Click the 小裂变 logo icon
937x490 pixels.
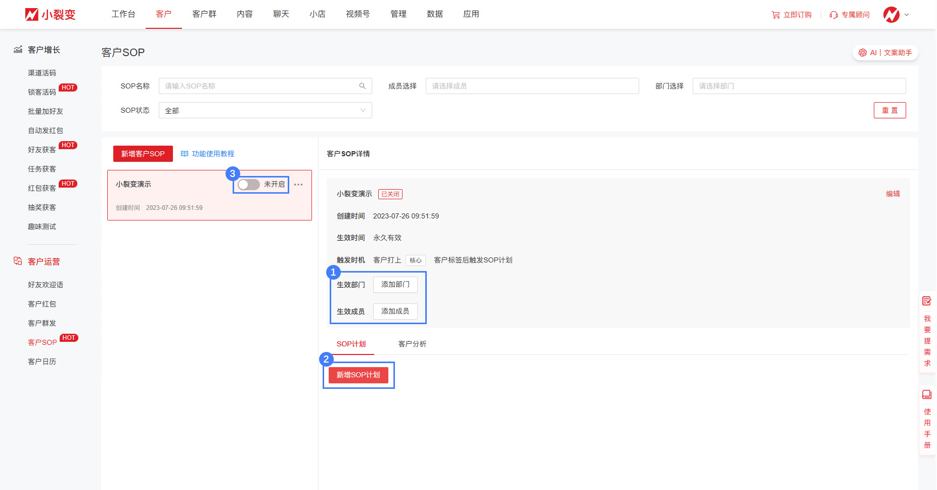tap(32, 14)
